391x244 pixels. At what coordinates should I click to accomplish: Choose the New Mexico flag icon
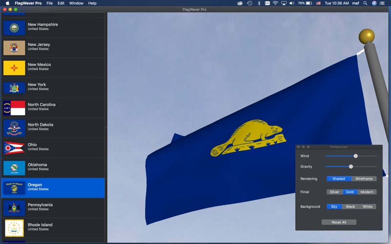(14, 68)
